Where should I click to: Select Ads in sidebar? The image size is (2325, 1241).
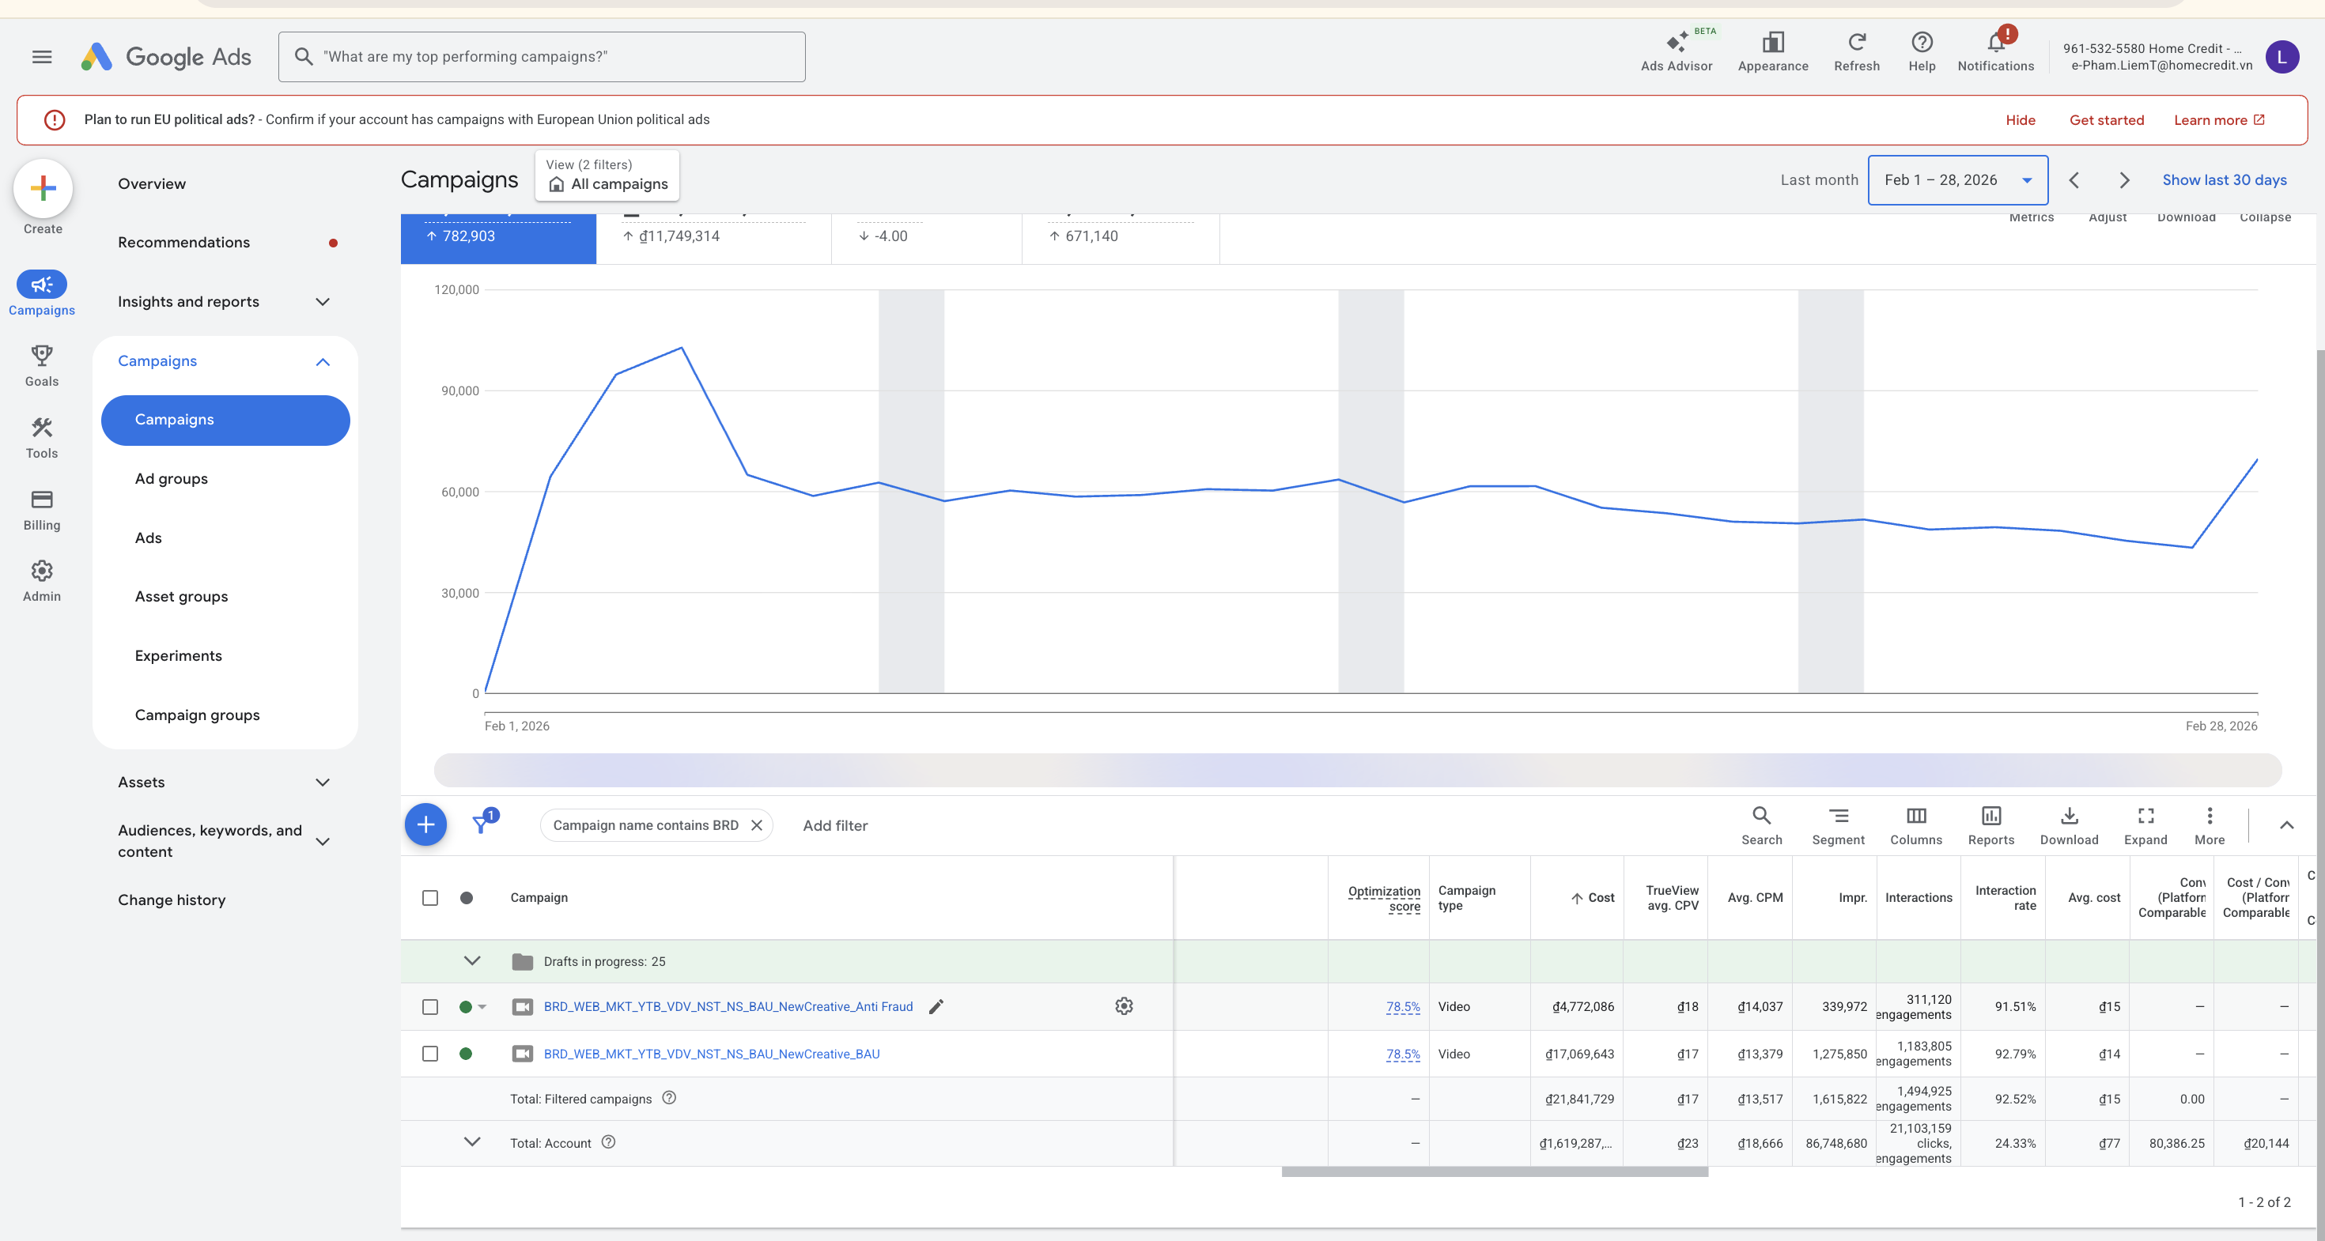click(148, 538)
